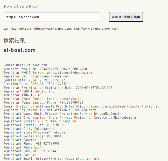The height and width of the screenshot is (161, 168).
Task: Click the example.com hint text line
Action: (60, 29)
